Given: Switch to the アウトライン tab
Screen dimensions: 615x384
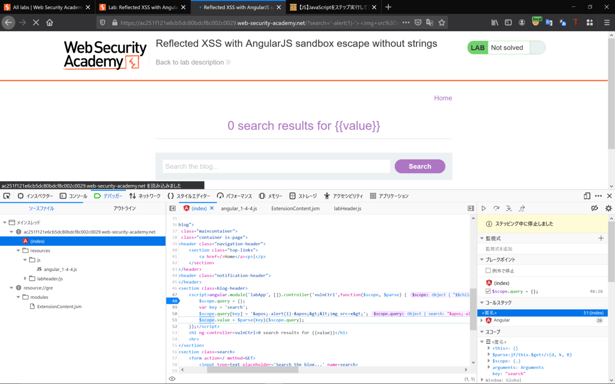Looking at the screenshot, I should tap(125, 208).
